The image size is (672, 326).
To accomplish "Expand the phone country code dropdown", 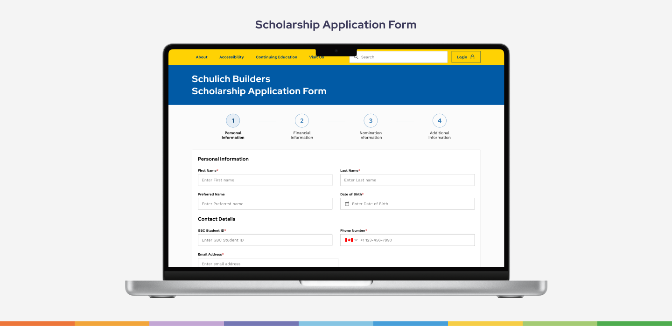I will (356, 240).
